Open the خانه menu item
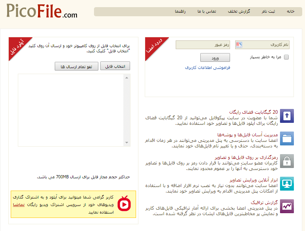 pyautogui.click(x=291, y=11)
